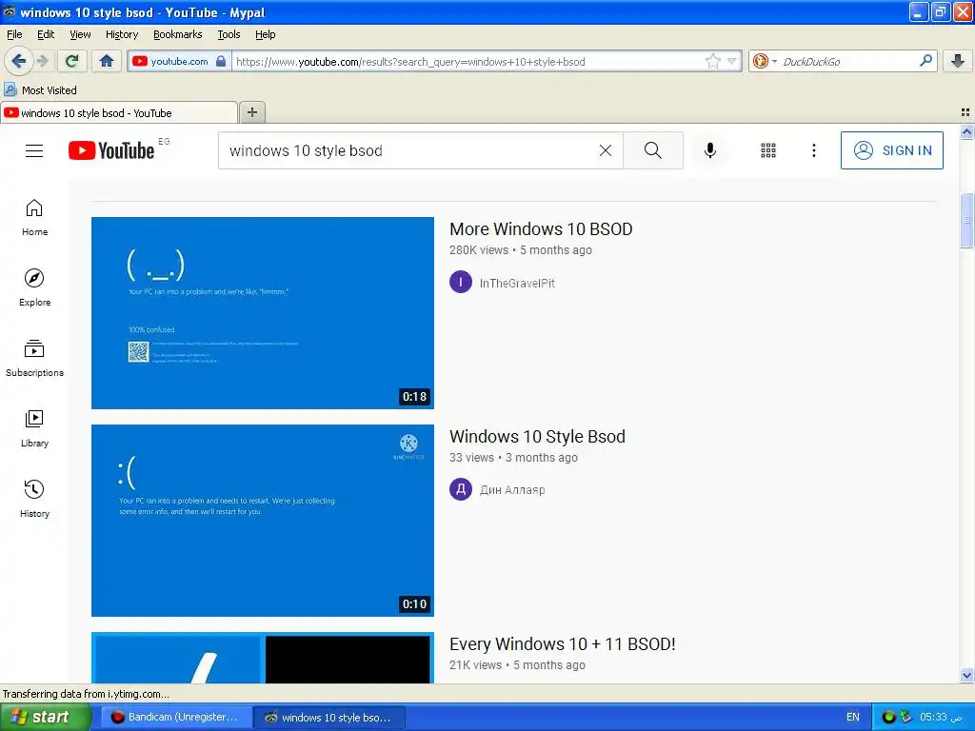Visit the Дин Аллаяр channel link
975x731 pixels.
[512, 490]
